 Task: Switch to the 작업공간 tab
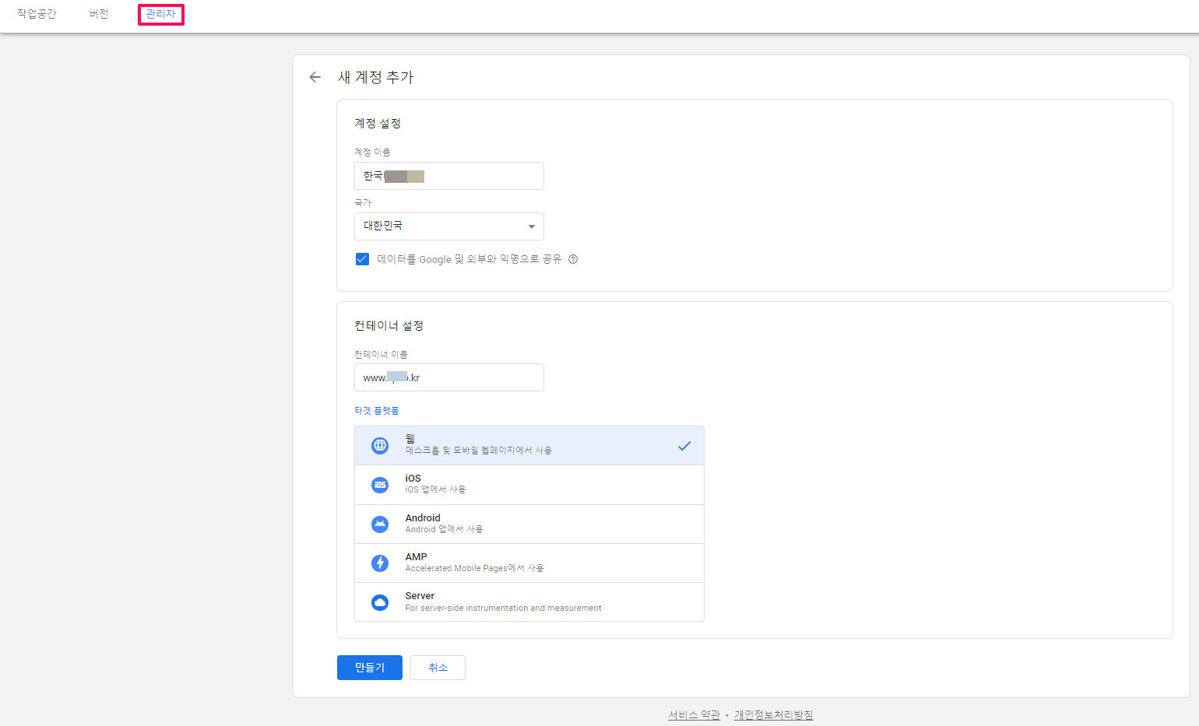pos(36,14)
